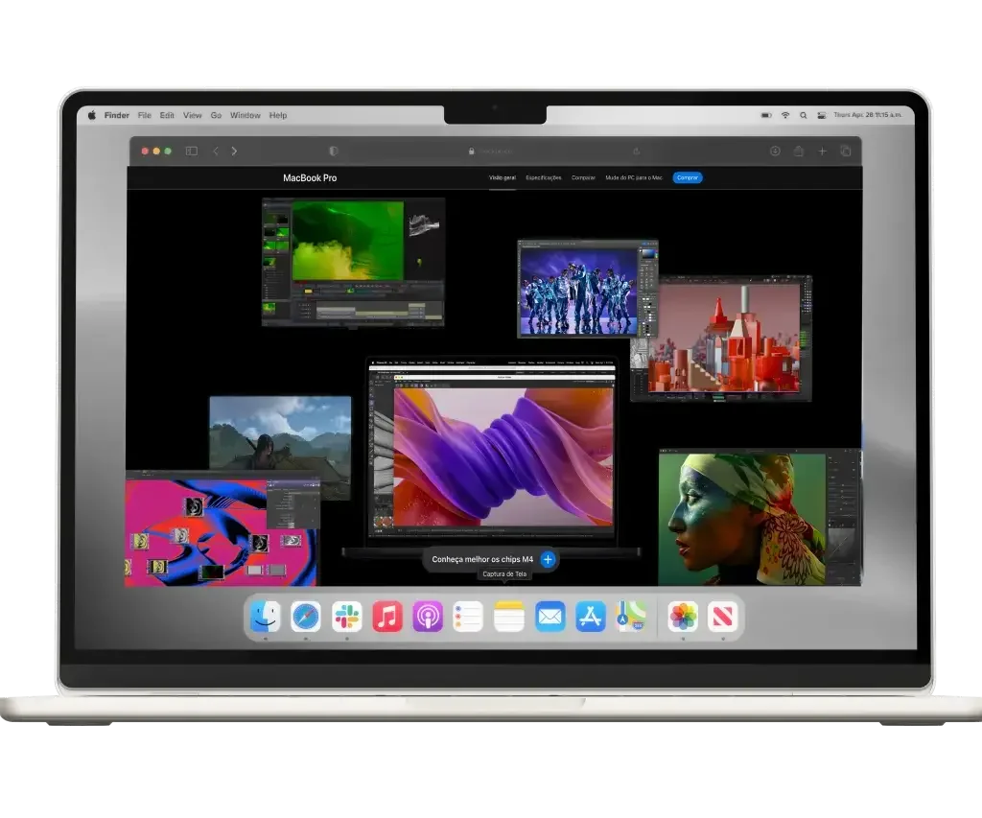This screenshot has height=818, width=982.
Task: Open the Wi-Fi status menu
Action: click(x=785, y=115)
